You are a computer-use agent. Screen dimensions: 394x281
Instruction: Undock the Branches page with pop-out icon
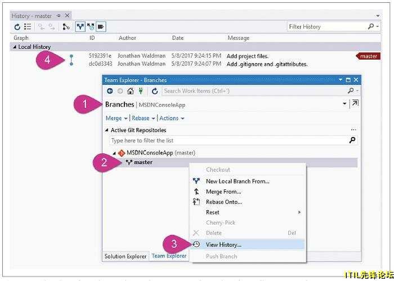pyautogui.click(x=355, y=103)
